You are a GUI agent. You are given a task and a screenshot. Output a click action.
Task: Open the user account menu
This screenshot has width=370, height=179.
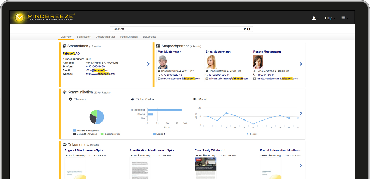click(315, 18)
